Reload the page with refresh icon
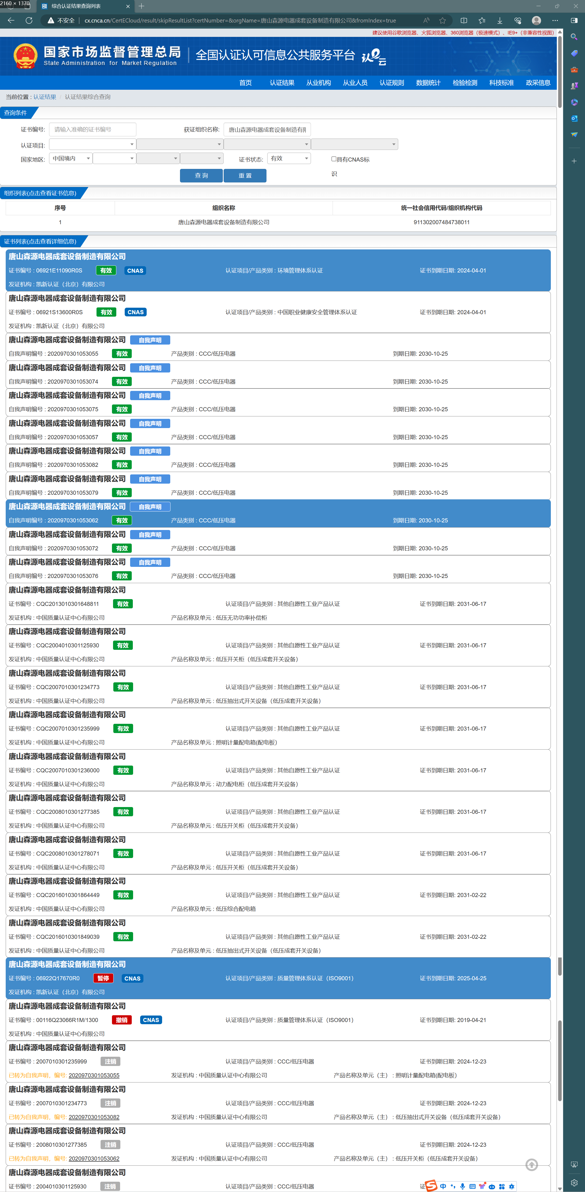This screenshot has width=585, height=1192. [29, 20]
